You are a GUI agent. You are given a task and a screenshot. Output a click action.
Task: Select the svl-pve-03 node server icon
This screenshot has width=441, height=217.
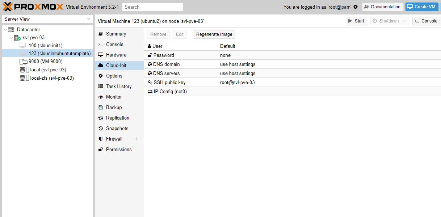coord(17,38)
